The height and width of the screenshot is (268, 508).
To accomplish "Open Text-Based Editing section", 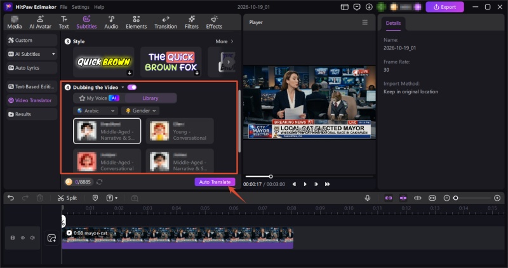I will point(32,87).
